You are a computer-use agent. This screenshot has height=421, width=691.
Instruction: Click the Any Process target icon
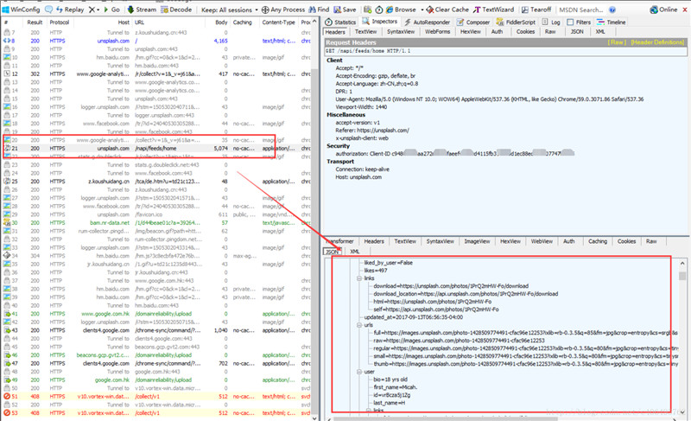[x=265, y=10]
